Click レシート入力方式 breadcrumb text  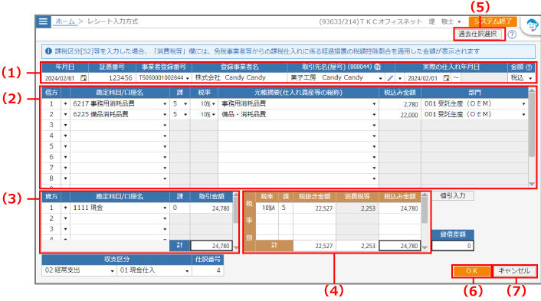pos(113,21)
